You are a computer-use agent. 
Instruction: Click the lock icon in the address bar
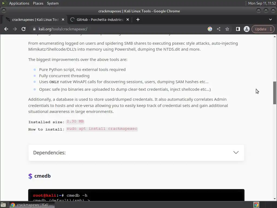34,29
